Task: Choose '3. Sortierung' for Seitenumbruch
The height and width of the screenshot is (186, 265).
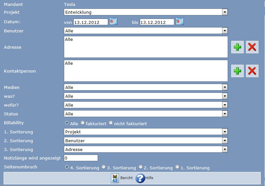Action: pyautogui.click(x=104, y=167)
